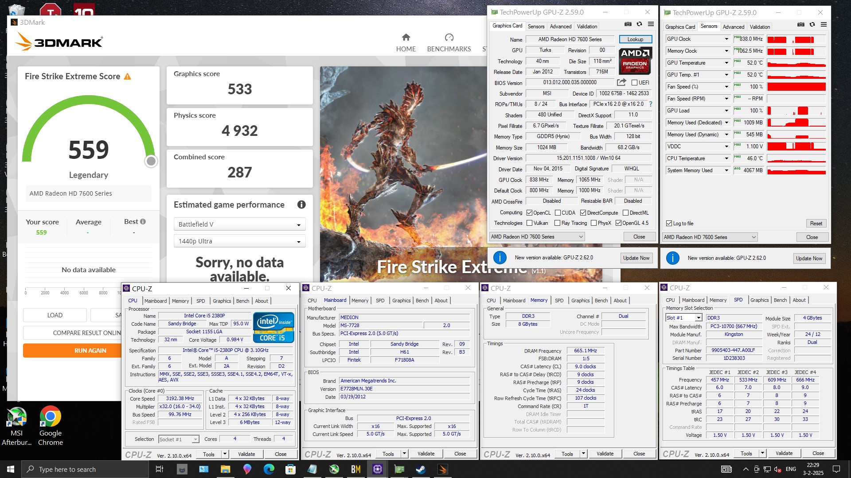The height and width of the screenshot is (478, 851).
Task: Click the warning triangle next to Fire Strike Extreme Score
Action: (x=128, y=77)
